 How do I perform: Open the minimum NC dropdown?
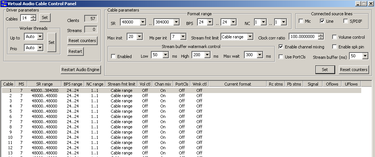(263, 22)
